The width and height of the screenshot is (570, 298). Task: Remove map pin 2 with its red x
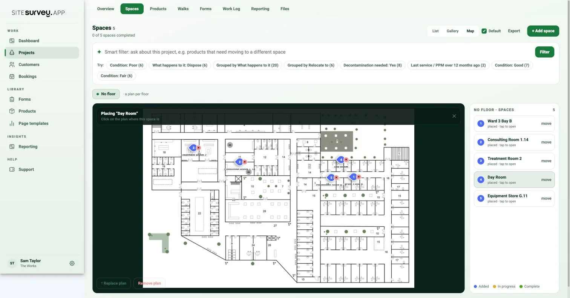point(245,162)
